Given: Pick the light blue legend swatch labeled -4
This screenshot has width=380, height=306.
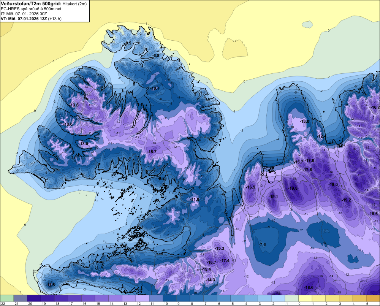Looking at the screenshot, I should pyautogui.click(x=251, y=298).
